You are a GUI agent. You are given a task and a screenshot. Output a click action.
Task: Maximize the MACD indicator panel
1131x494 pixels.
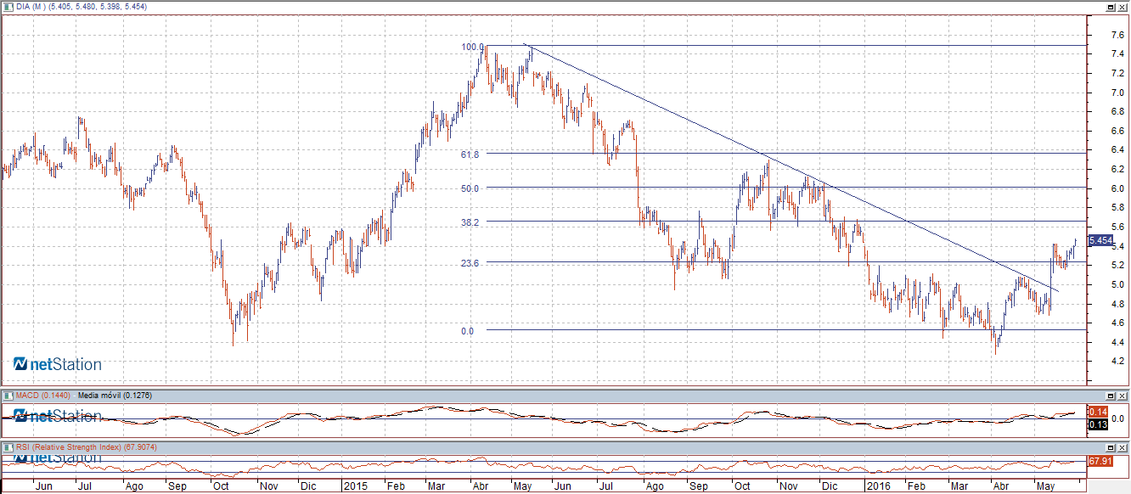[1110, 396]
